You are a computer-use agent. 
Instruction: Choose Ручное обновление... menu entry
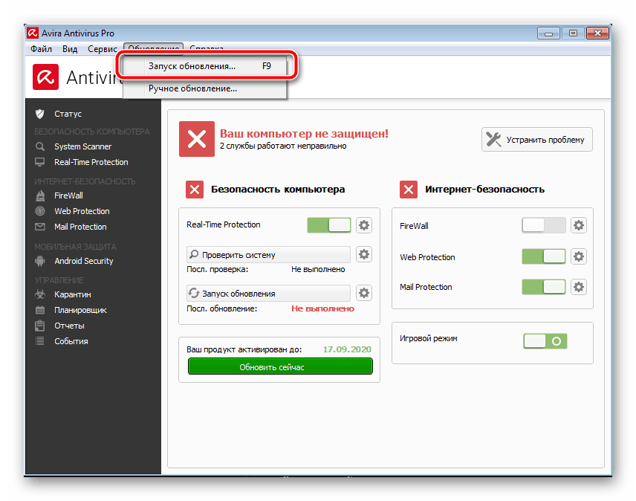pyautogui.click(x=192, y=88)
